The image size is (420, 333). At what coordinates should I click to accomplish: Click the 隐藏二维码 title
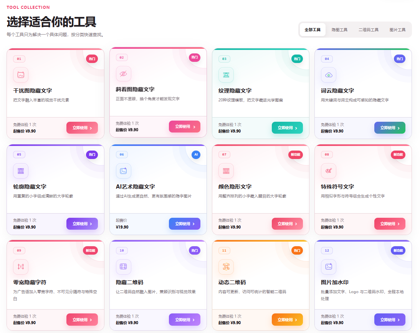tap(129, 282)
